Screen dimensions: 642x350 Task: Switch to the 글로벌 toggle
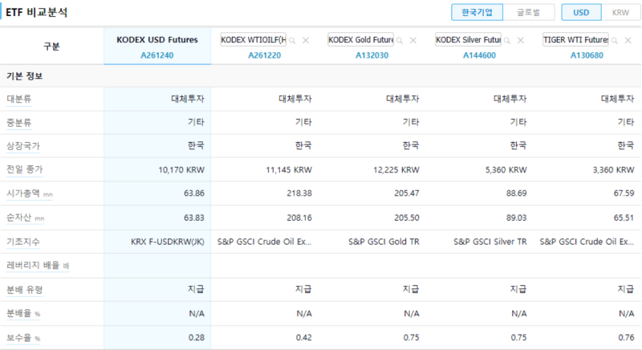529,12
